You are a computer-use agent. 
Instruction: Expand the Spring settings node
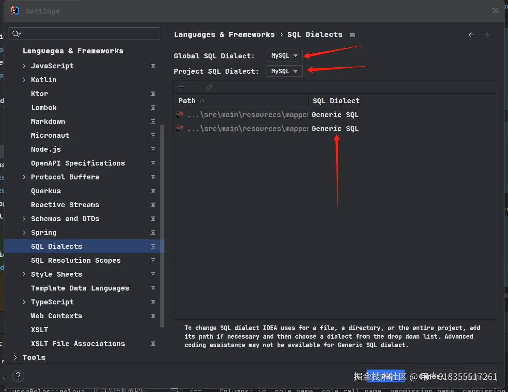click(24, 232)
